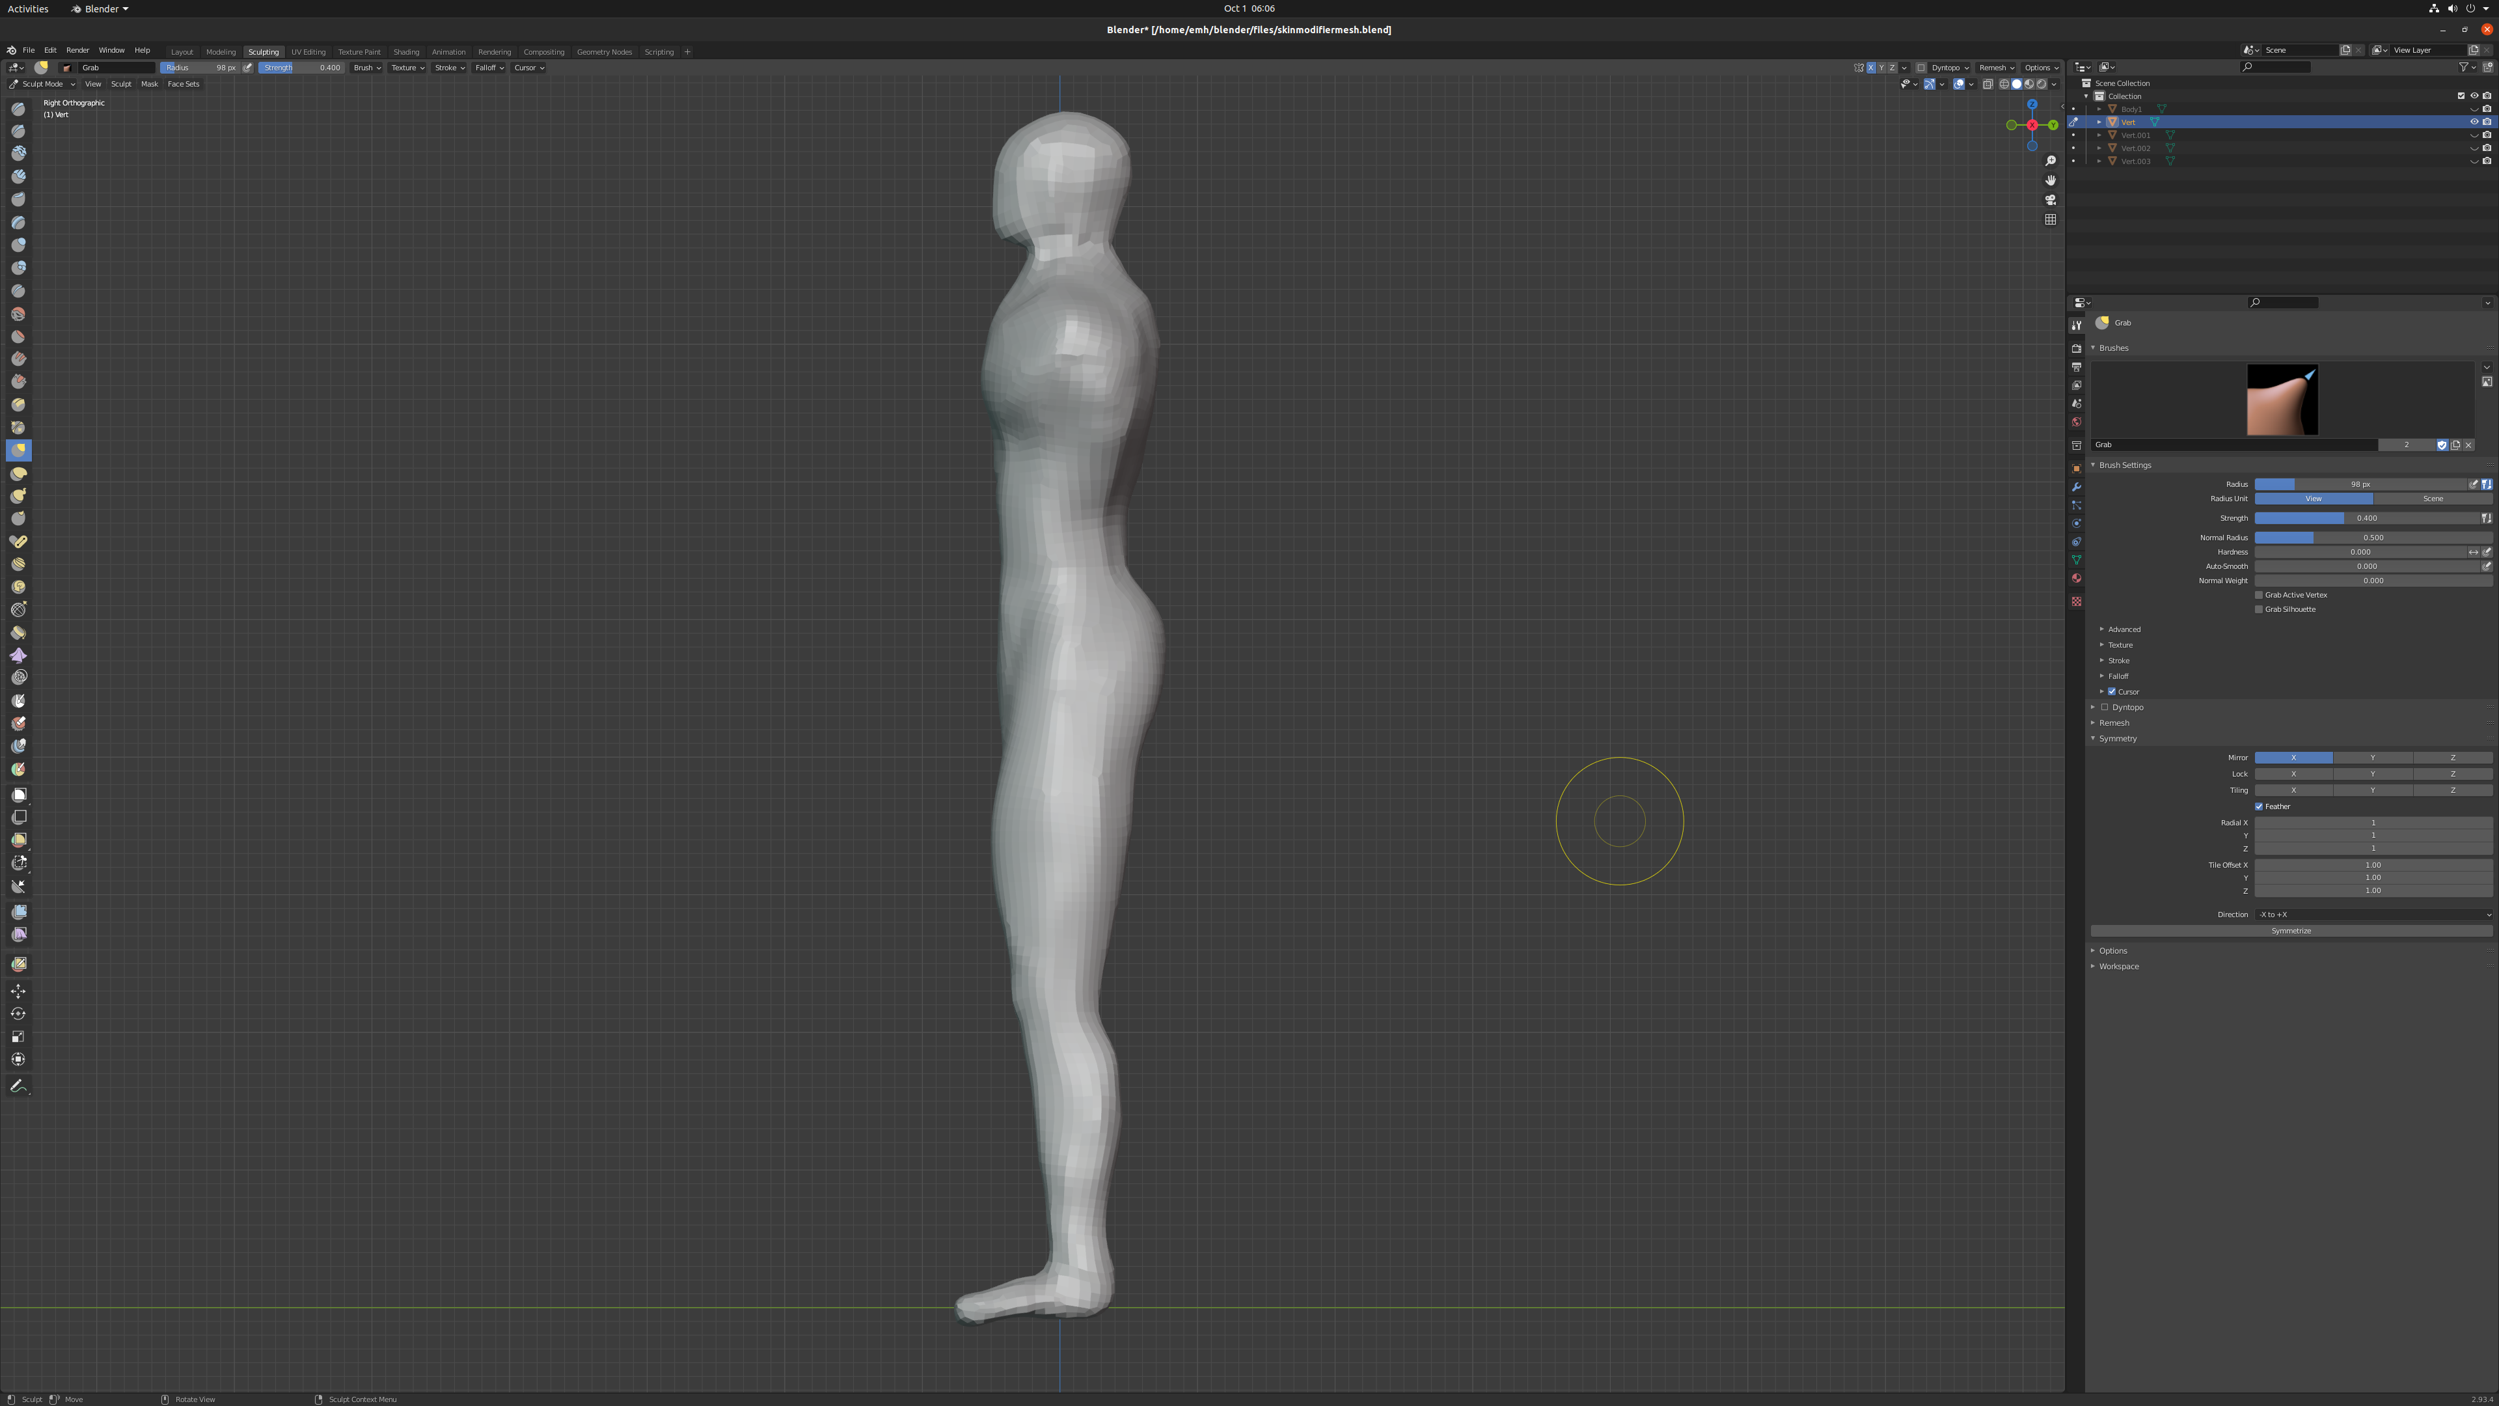Select the Box Hide tool

coord(18,818)
